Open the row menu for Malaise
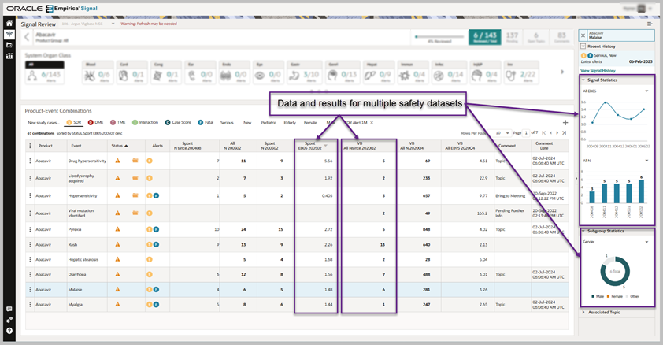663x345 pixels. (30, 290)
